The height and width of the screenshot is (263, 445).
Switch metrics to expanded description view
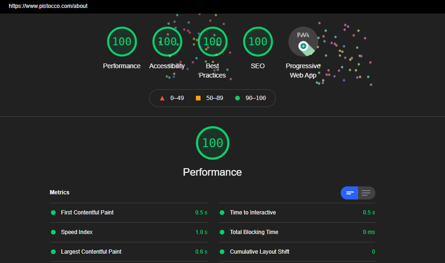click(366, 193)
